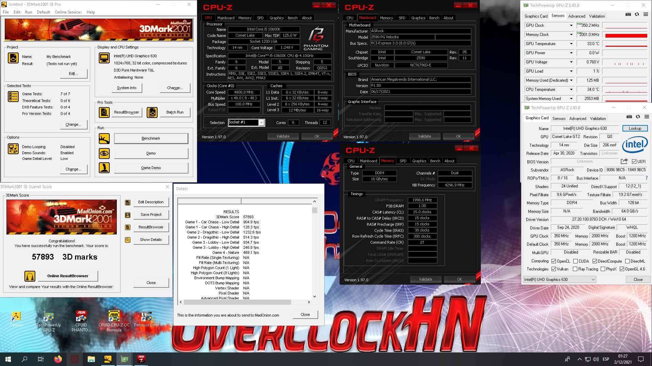Click the magnifier icon beside Show Details
This screenshot has width=652, height=366.
[x=128, y=240]
